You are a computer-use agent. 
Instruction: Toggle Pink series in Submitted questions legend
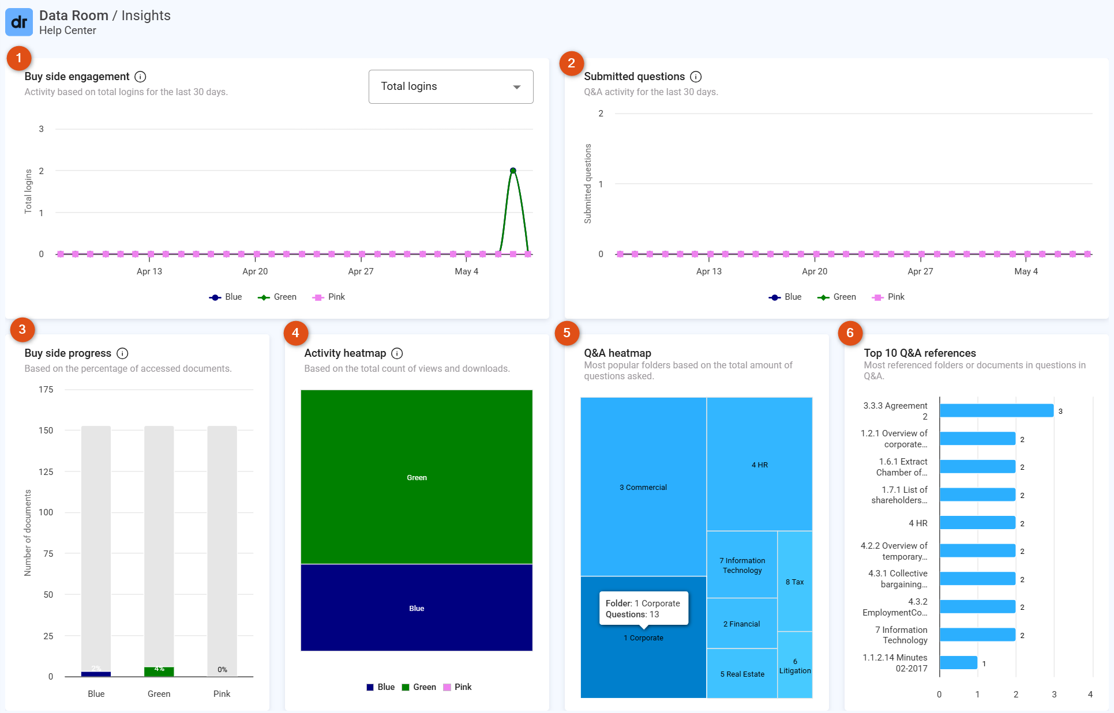pos(888,297)
